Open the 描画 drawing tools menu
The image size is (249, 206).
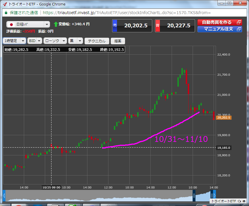(x=118, y=41)
